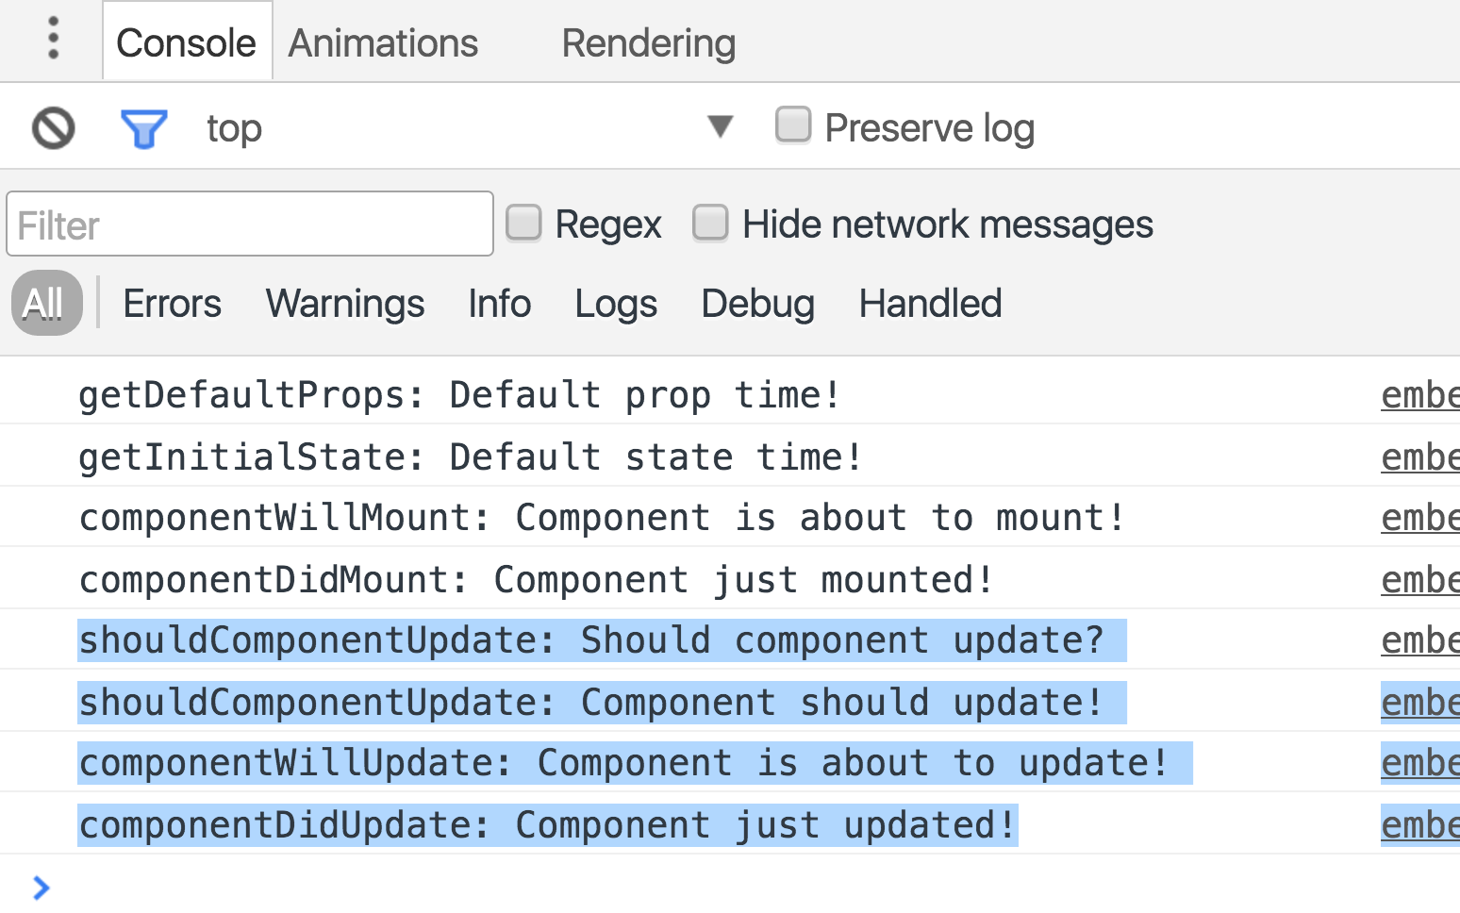1460x913 pixels.
Task: Open the Rendering tab
Action: click(648, 43)
